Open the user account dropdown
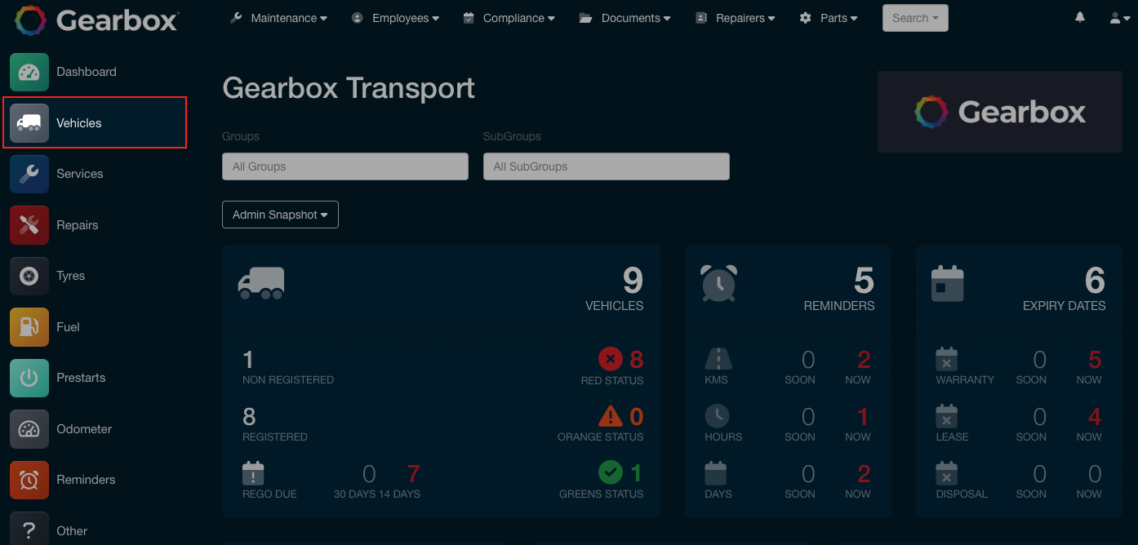Viewport: 1138px width, 545px height. [1120, 18]
